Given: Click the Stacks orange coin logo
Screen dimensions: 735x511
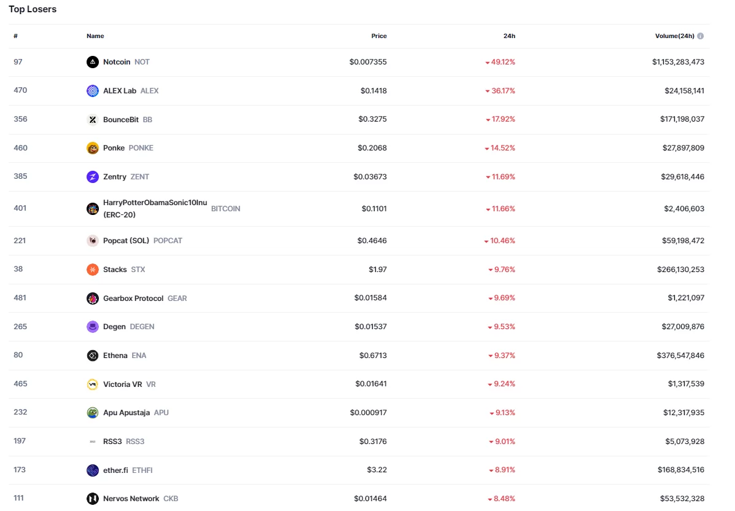Looking at the screenshot, I should click(92, 270).
